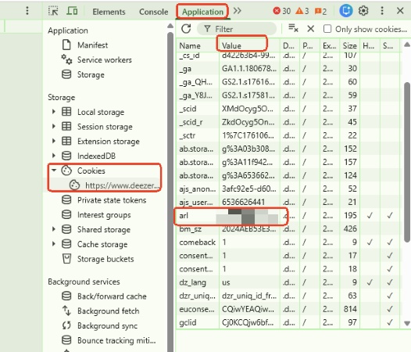Expand the IndexedDB tree item
The height and width of the screenshot is (352, 411).
pyautogui.click(x=53, y=156)
